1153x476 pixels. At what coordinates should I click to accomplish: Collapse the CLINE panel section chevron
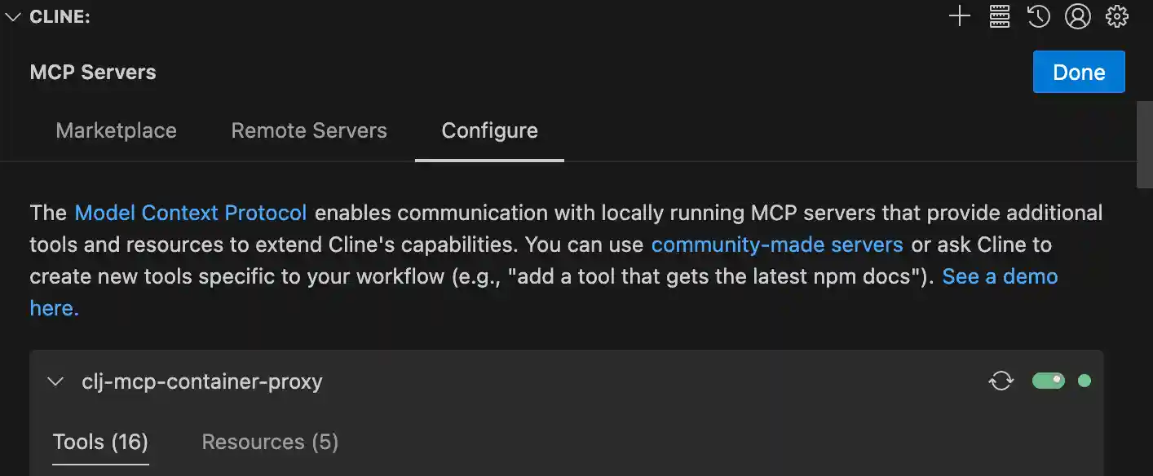pos(13,16)
